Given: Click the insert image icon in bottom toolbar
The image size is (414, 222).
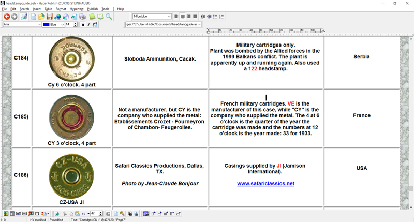Looking at the screenshot, I should (x=6, y=214).
